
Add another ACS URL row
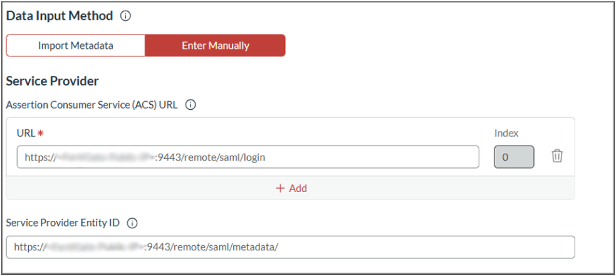(x=291, y=188)
